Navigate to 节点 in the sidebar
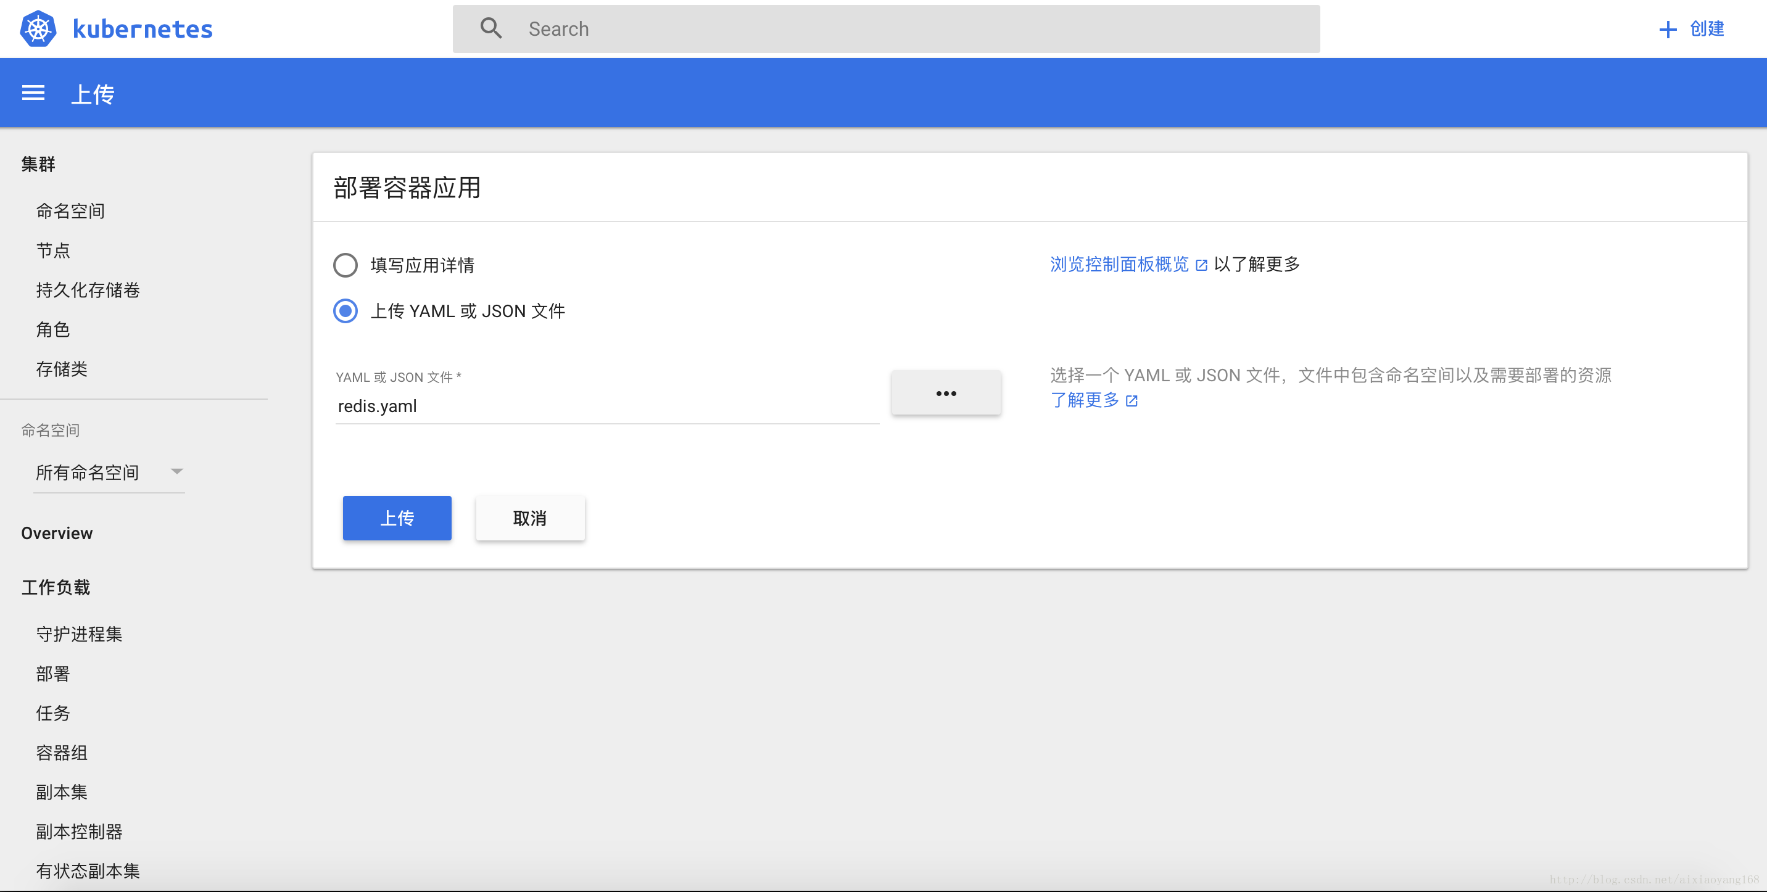 point(53,250)
